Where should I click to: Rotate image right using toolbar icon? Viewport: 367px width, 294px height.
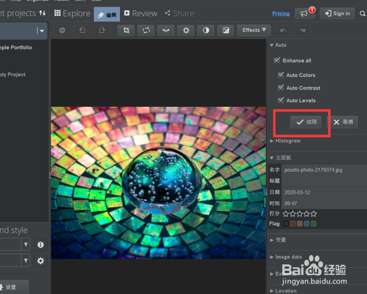coord(102,30)
